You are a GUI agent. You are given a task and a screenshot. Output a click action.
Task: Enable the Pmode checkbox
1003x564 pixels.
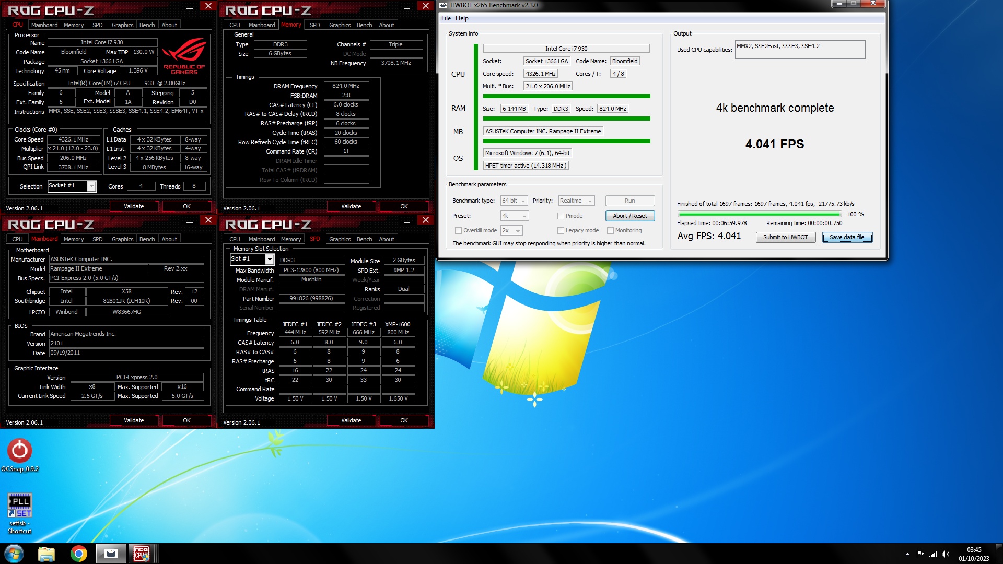(x=561, y=216)
